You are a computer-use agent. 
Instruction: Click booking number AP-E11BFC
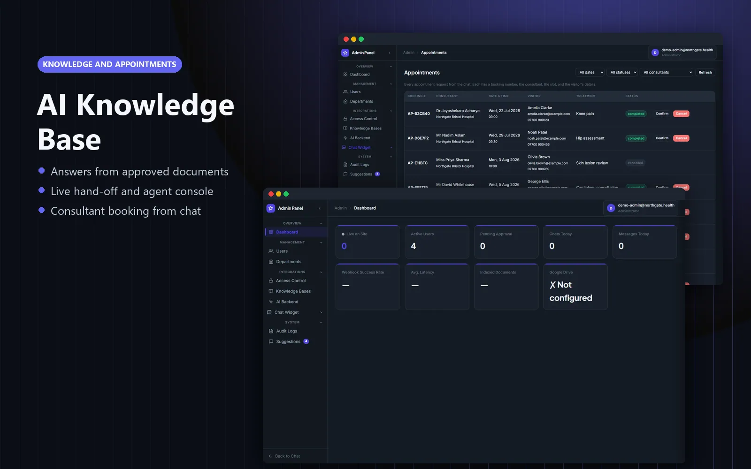(417, 163)
